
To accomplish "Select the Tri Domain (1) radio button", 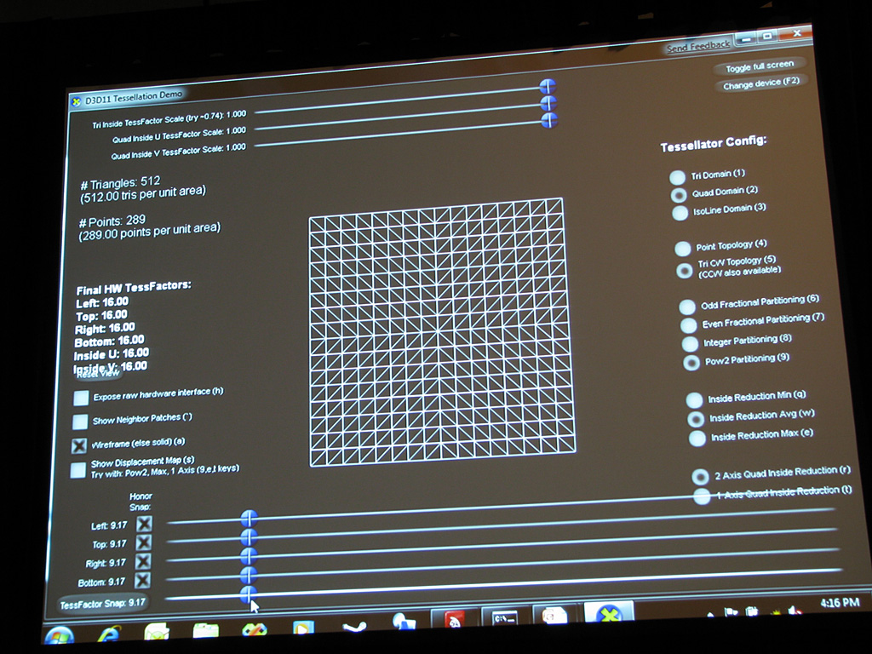I will (677, 177).
